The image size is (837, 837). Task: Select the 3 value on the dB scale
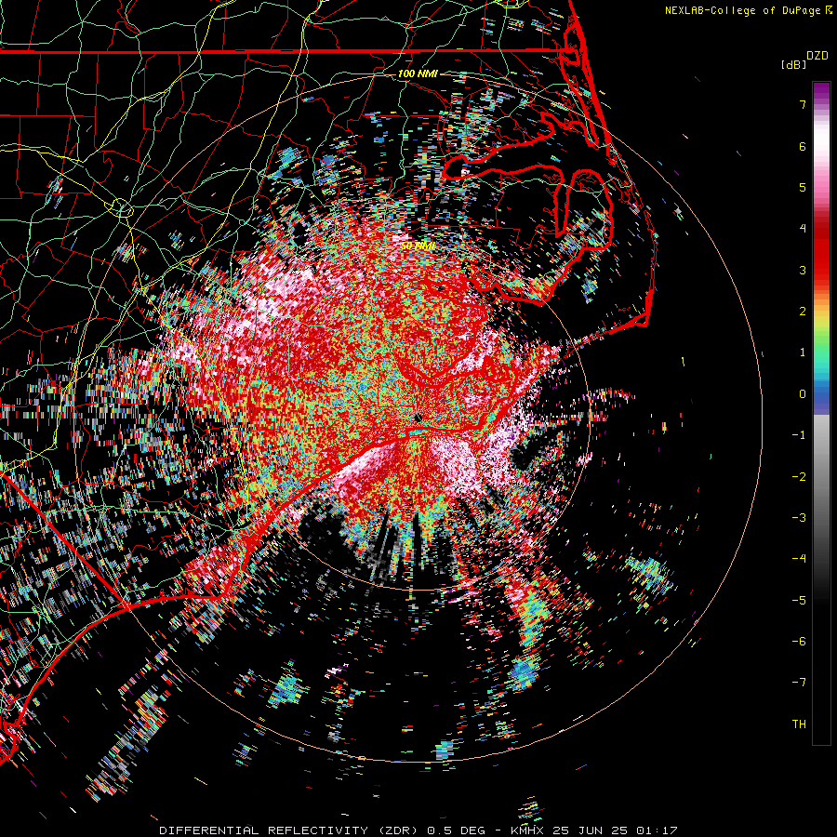[x=803, y=270]
